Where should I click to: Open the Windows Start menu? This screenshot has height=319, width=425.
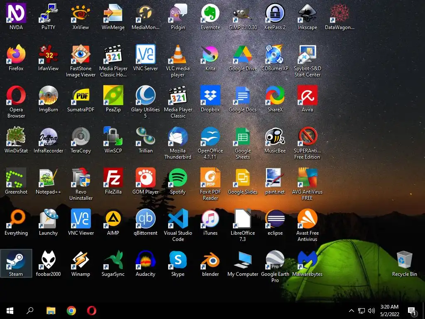point(10,311)
